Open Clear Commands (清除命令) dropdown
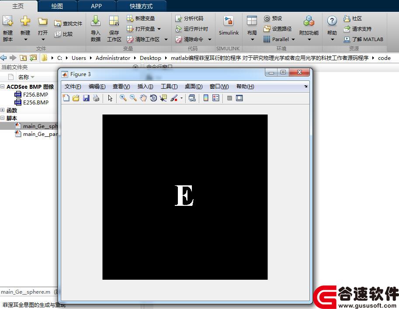The image size is (399, 309). pyautogui.click(x=210, y=39)
